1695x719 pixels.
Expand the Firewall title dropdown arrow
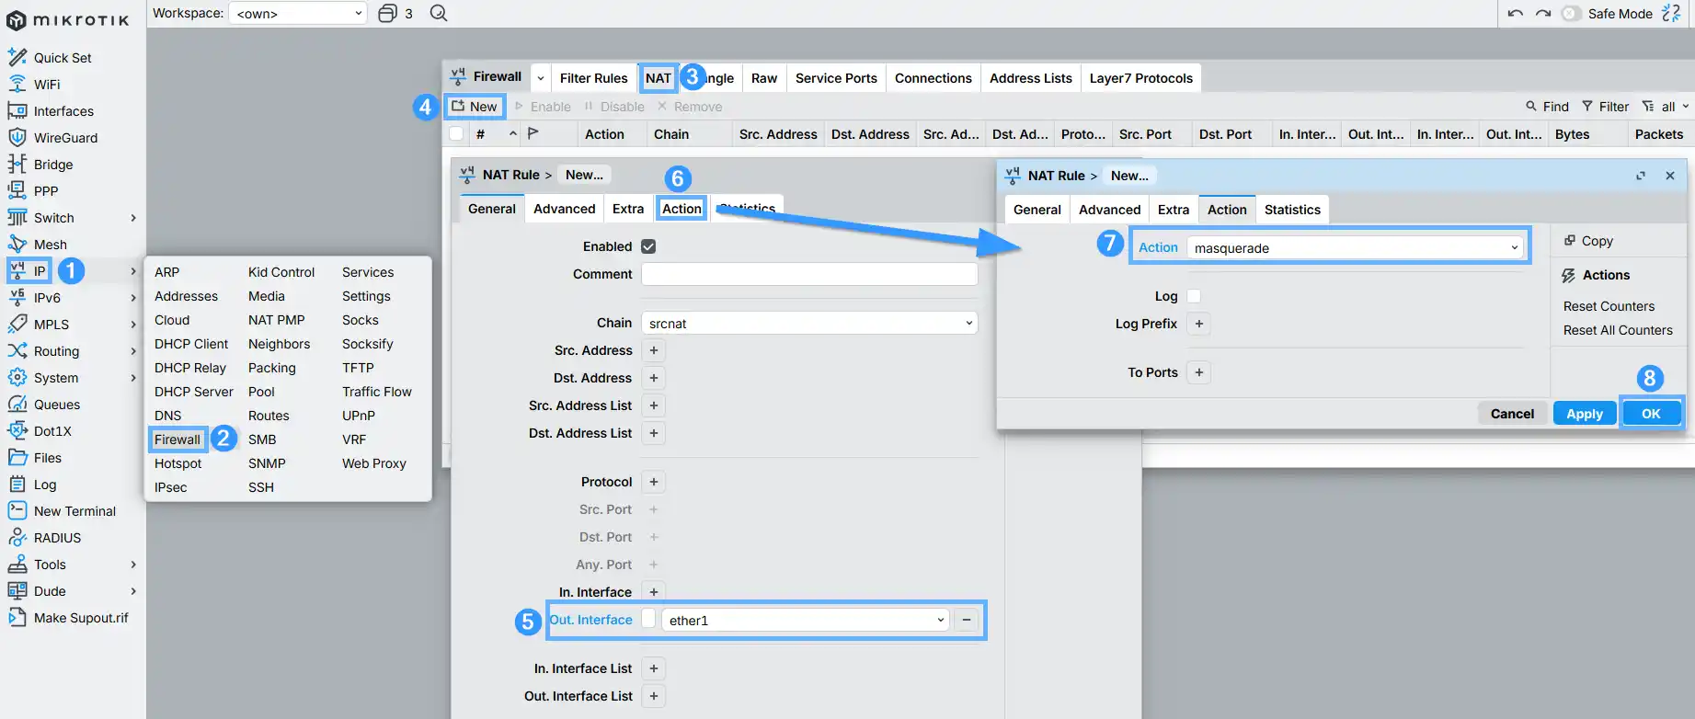(x=541, y=77)
